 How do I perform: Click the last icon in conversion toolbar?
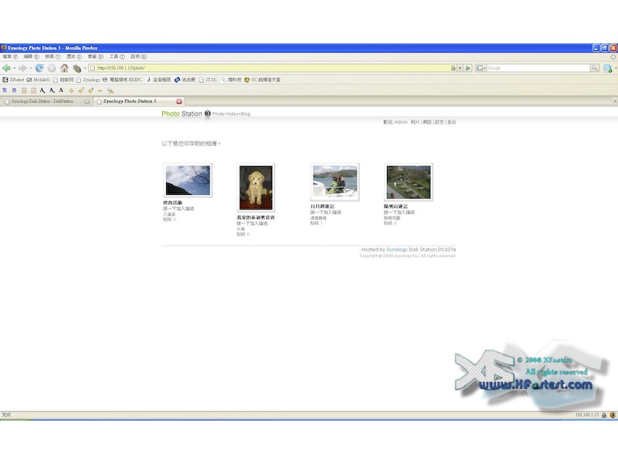pos(110,90)
